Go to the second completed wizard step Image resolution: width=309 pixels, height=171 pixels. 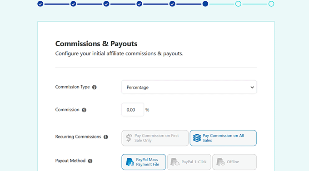[x=73, y=4]
